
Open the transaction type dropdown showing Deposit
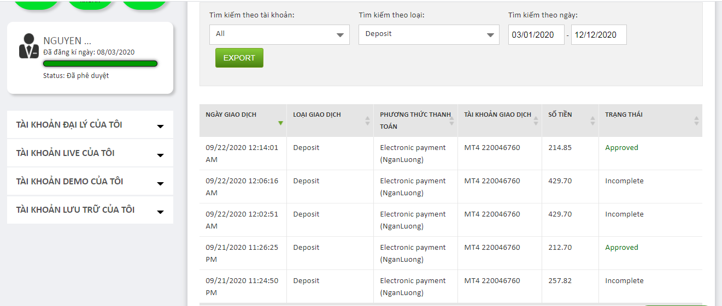pos(428,34)
